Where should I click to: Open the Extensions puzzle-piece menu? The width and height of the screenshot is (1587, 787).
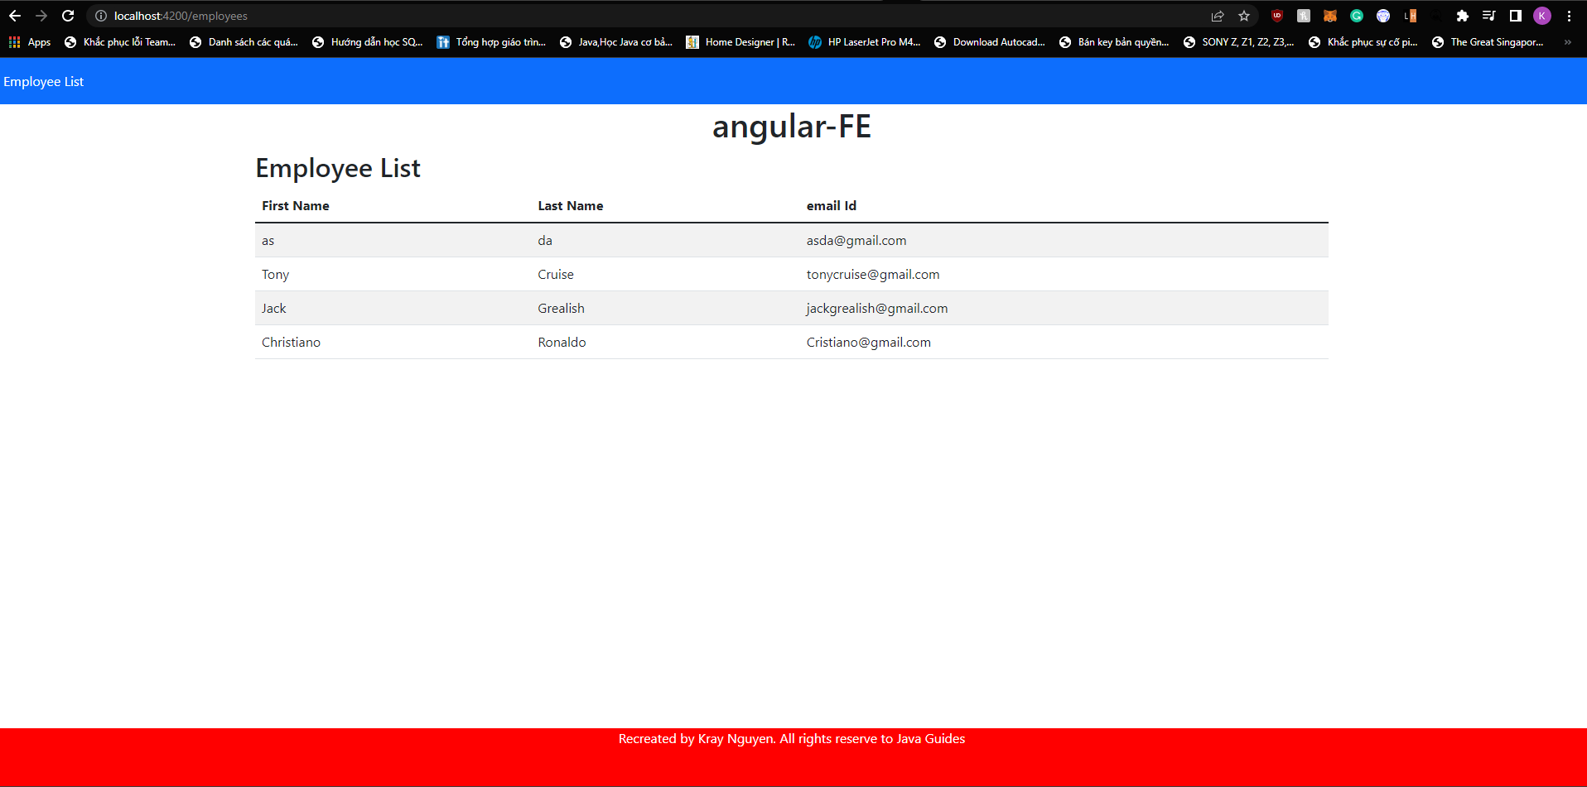(1463, 16)
